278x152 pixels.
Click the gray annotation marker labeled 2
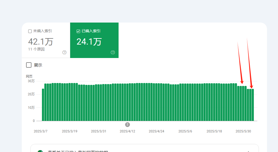(127, 125)
